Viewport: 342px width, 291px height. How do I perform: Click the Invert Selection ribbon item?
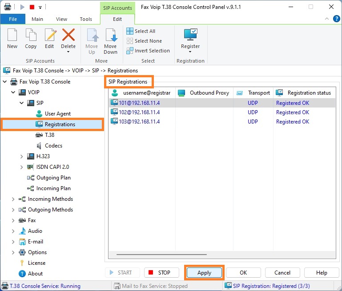(148, 51)
